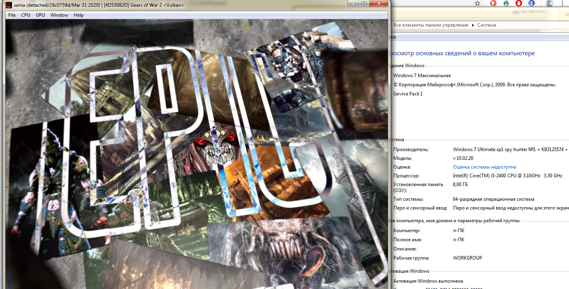
Task: Click the Intel Core i5-2400 processor value
Action: coord(508,176)
